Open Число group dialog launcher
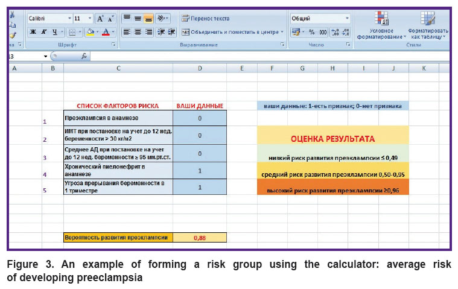This screenshot has height=289, width=458. click(348, 45)
